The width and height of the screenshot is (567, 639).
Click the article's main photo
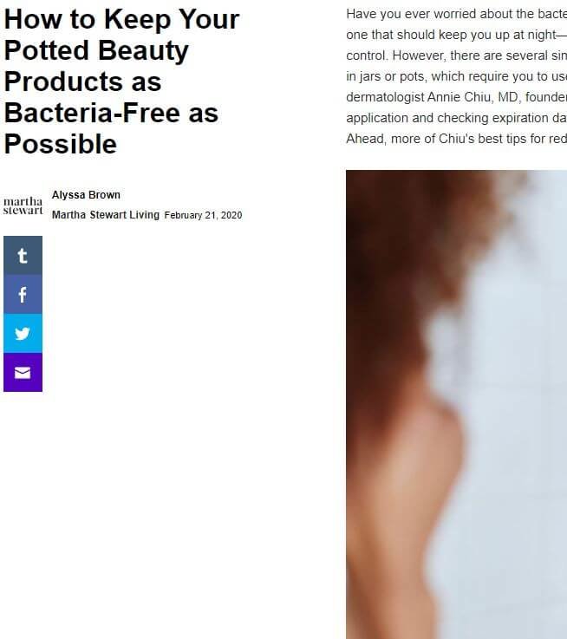point(457,404)
